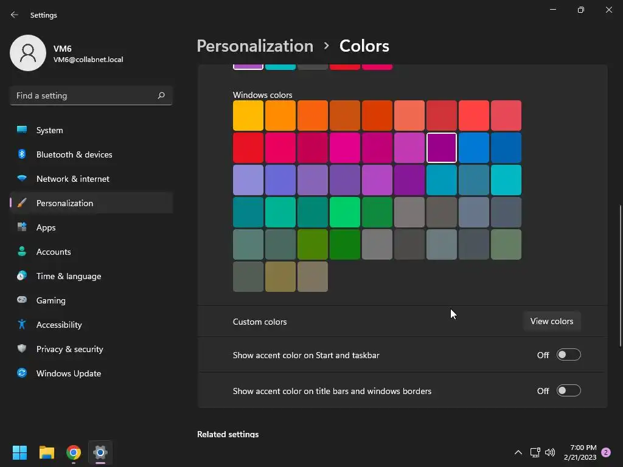Launch File Explorer from the taskbar
Screen dimensions: 623x467
pos(46,452)
